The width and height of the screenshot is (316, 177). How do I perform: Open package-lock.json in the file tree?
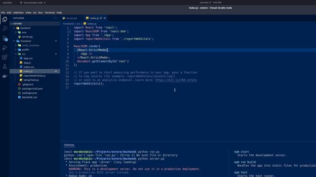click(32, 88)
